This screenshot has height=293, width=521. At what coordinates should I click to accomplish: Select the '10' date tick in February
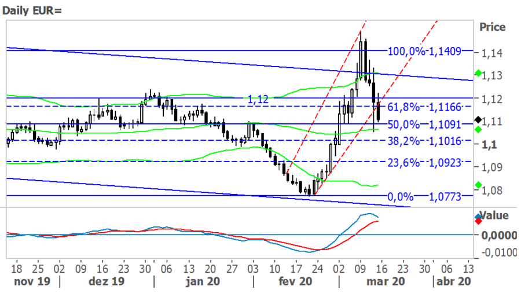(274, 269)
